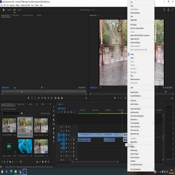
Task: Click New Bin icon in Project panel
Action: point(43,162)
